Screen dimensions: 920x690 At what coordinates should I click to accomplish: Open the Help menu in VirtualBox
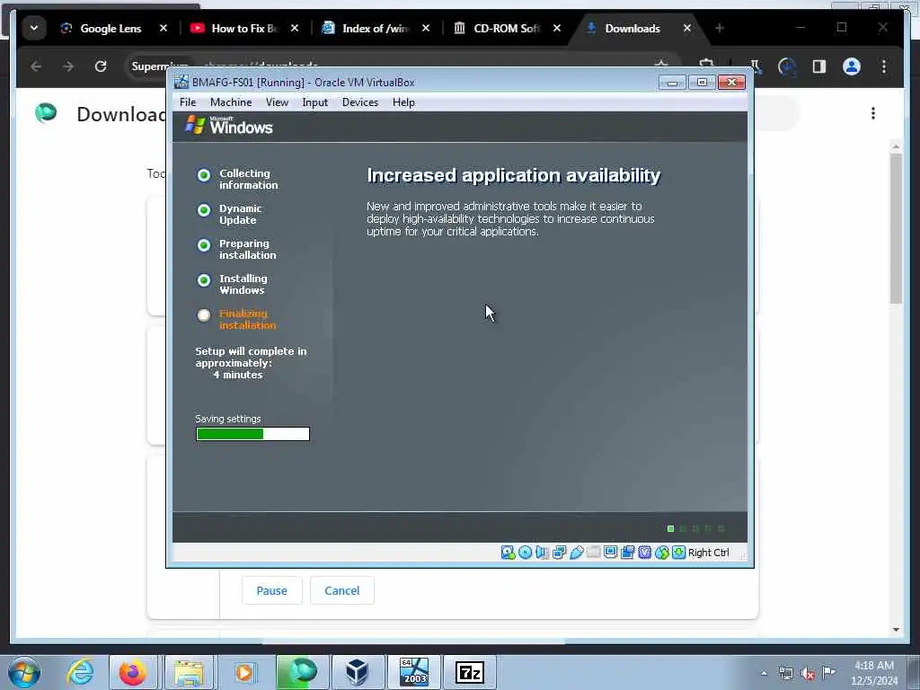403,102
